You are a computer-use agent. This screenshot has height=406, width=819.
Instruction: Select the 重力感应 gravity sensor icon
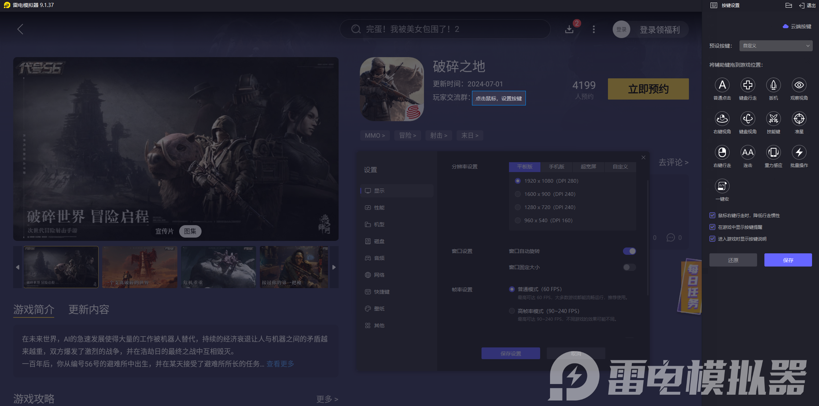point(773,153)
